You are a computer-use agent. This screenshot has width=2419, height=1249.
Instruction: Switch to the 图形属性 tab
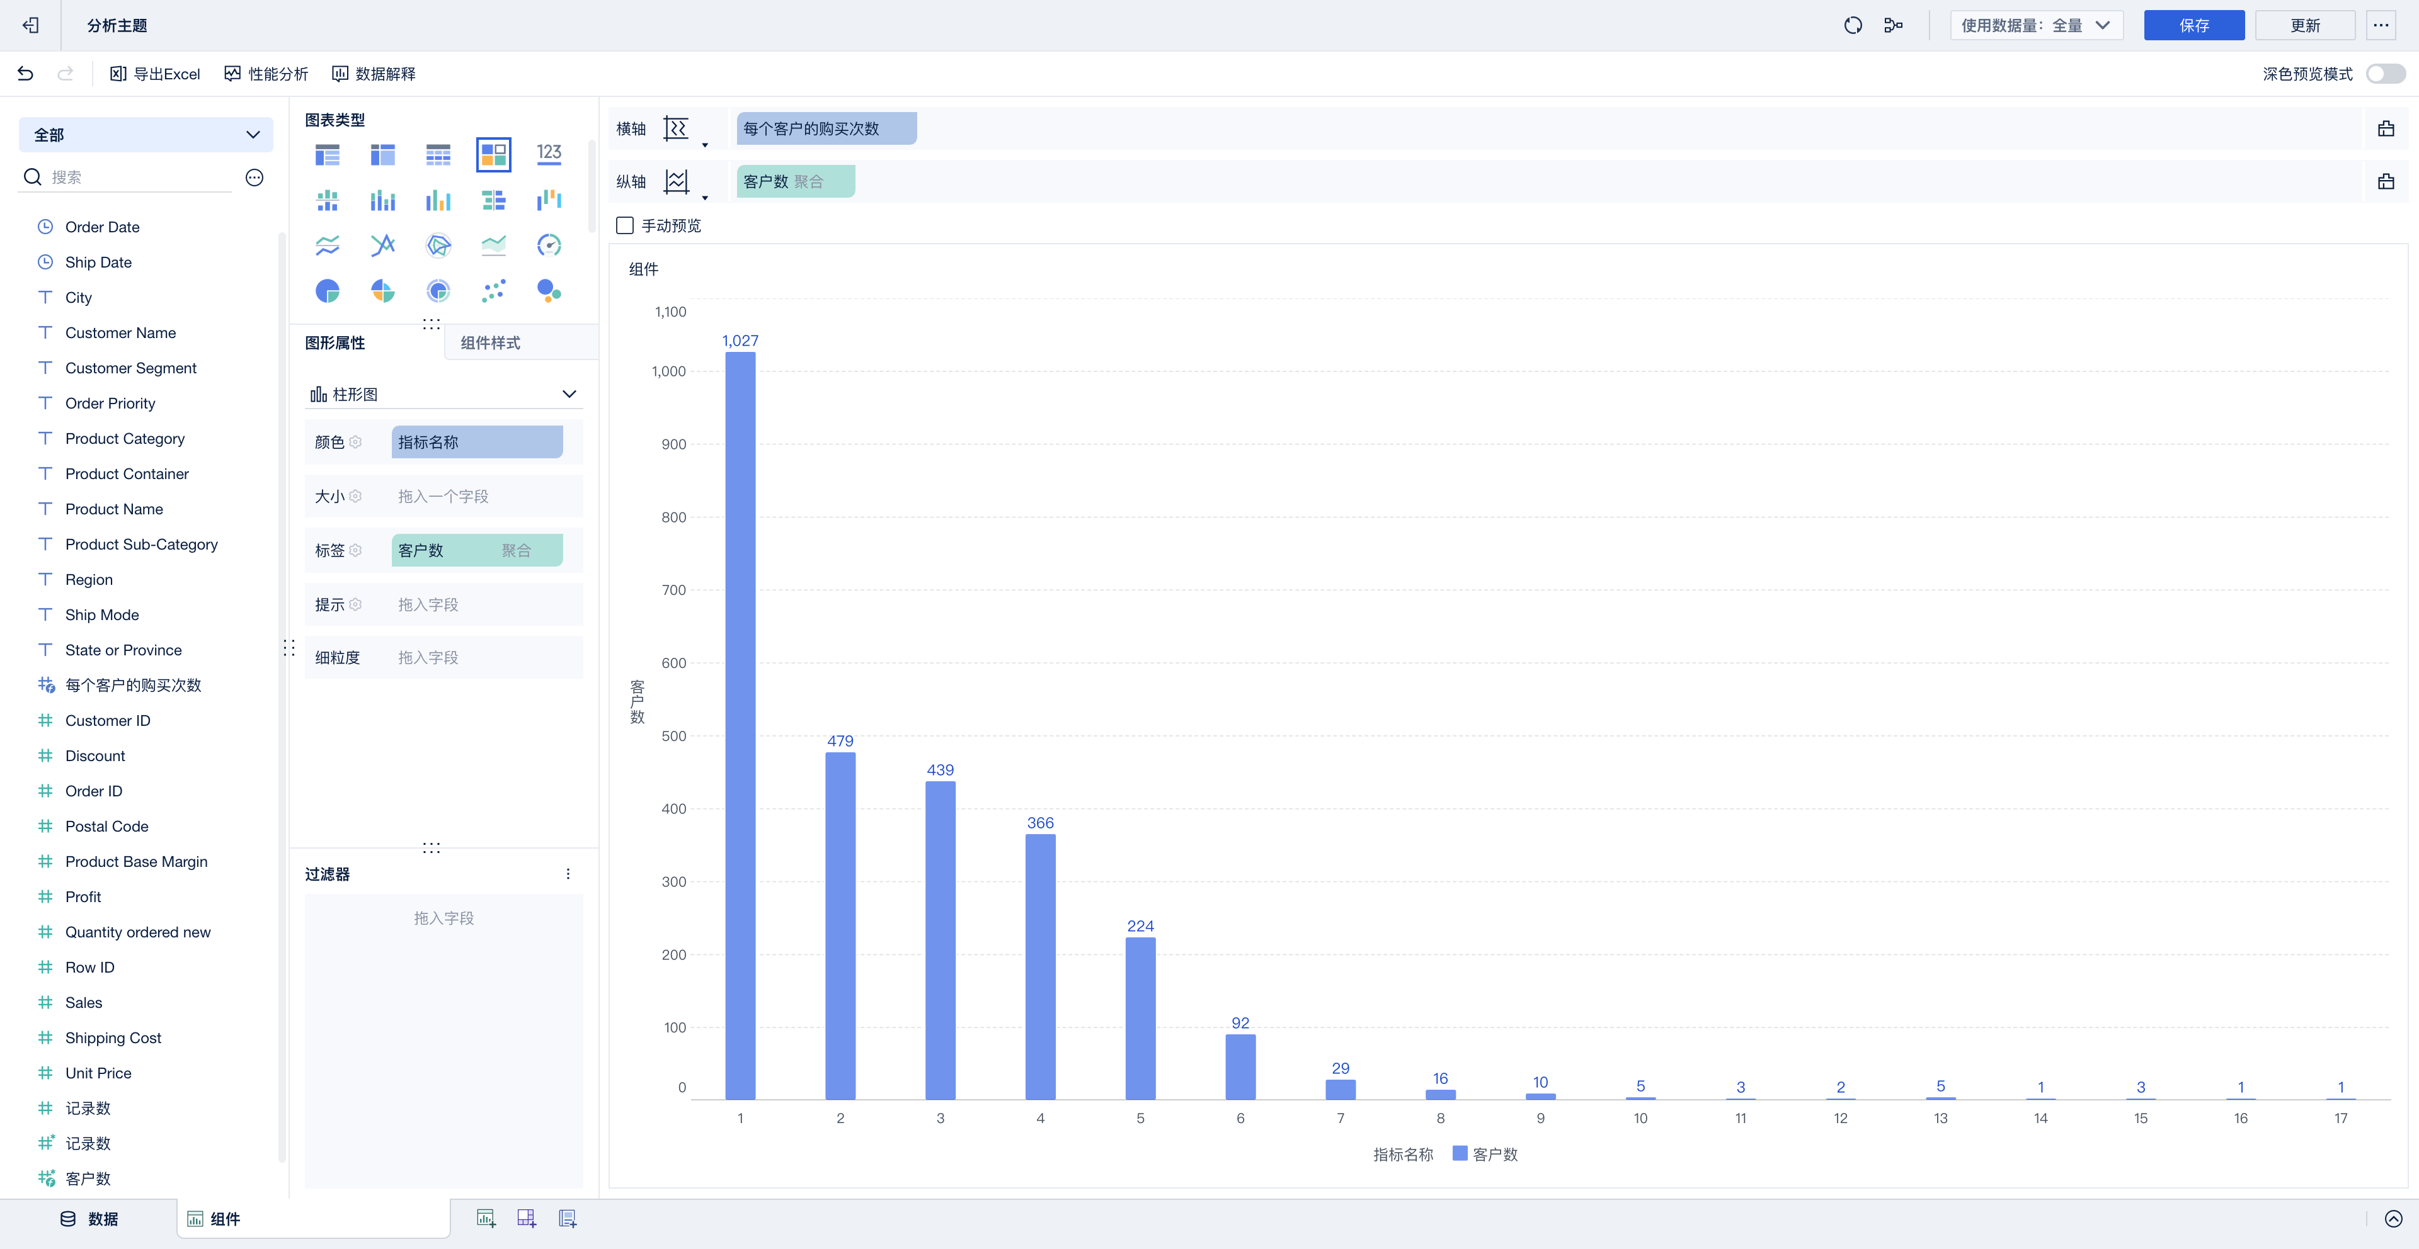pos(335,342)
